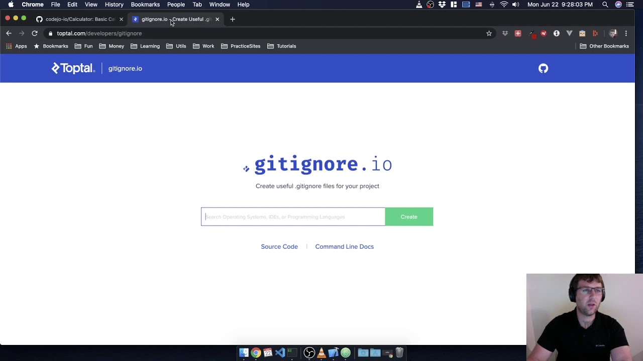
Task: Open the Source Code link
Action: coord(279,247)
